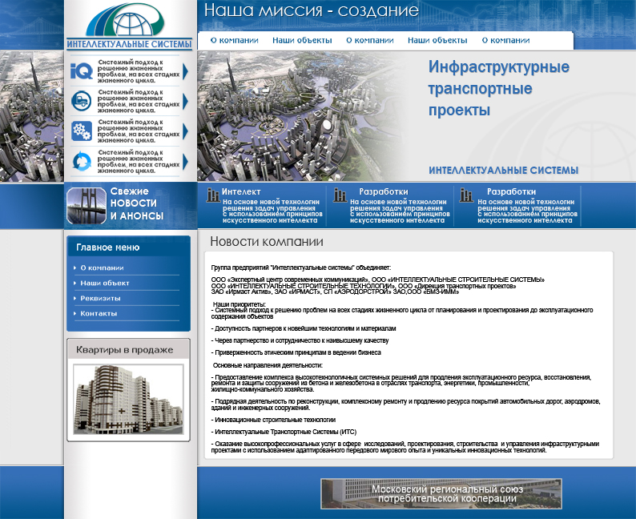This screenshot has height=519, width=636.
Task: Click the bar chart icon beside Интелект
Action: [x=213, y=195]
